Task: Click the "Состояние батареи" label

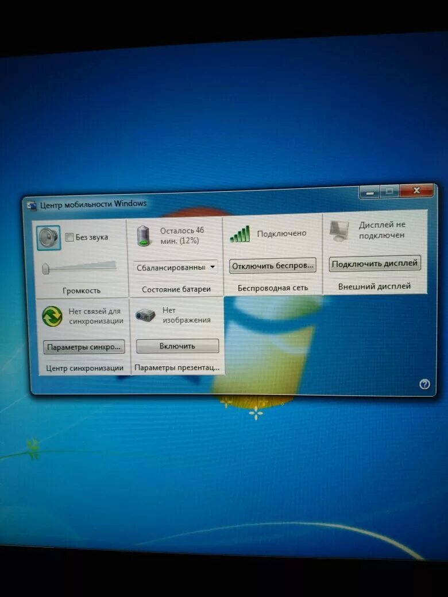Action: click(176, 289)
